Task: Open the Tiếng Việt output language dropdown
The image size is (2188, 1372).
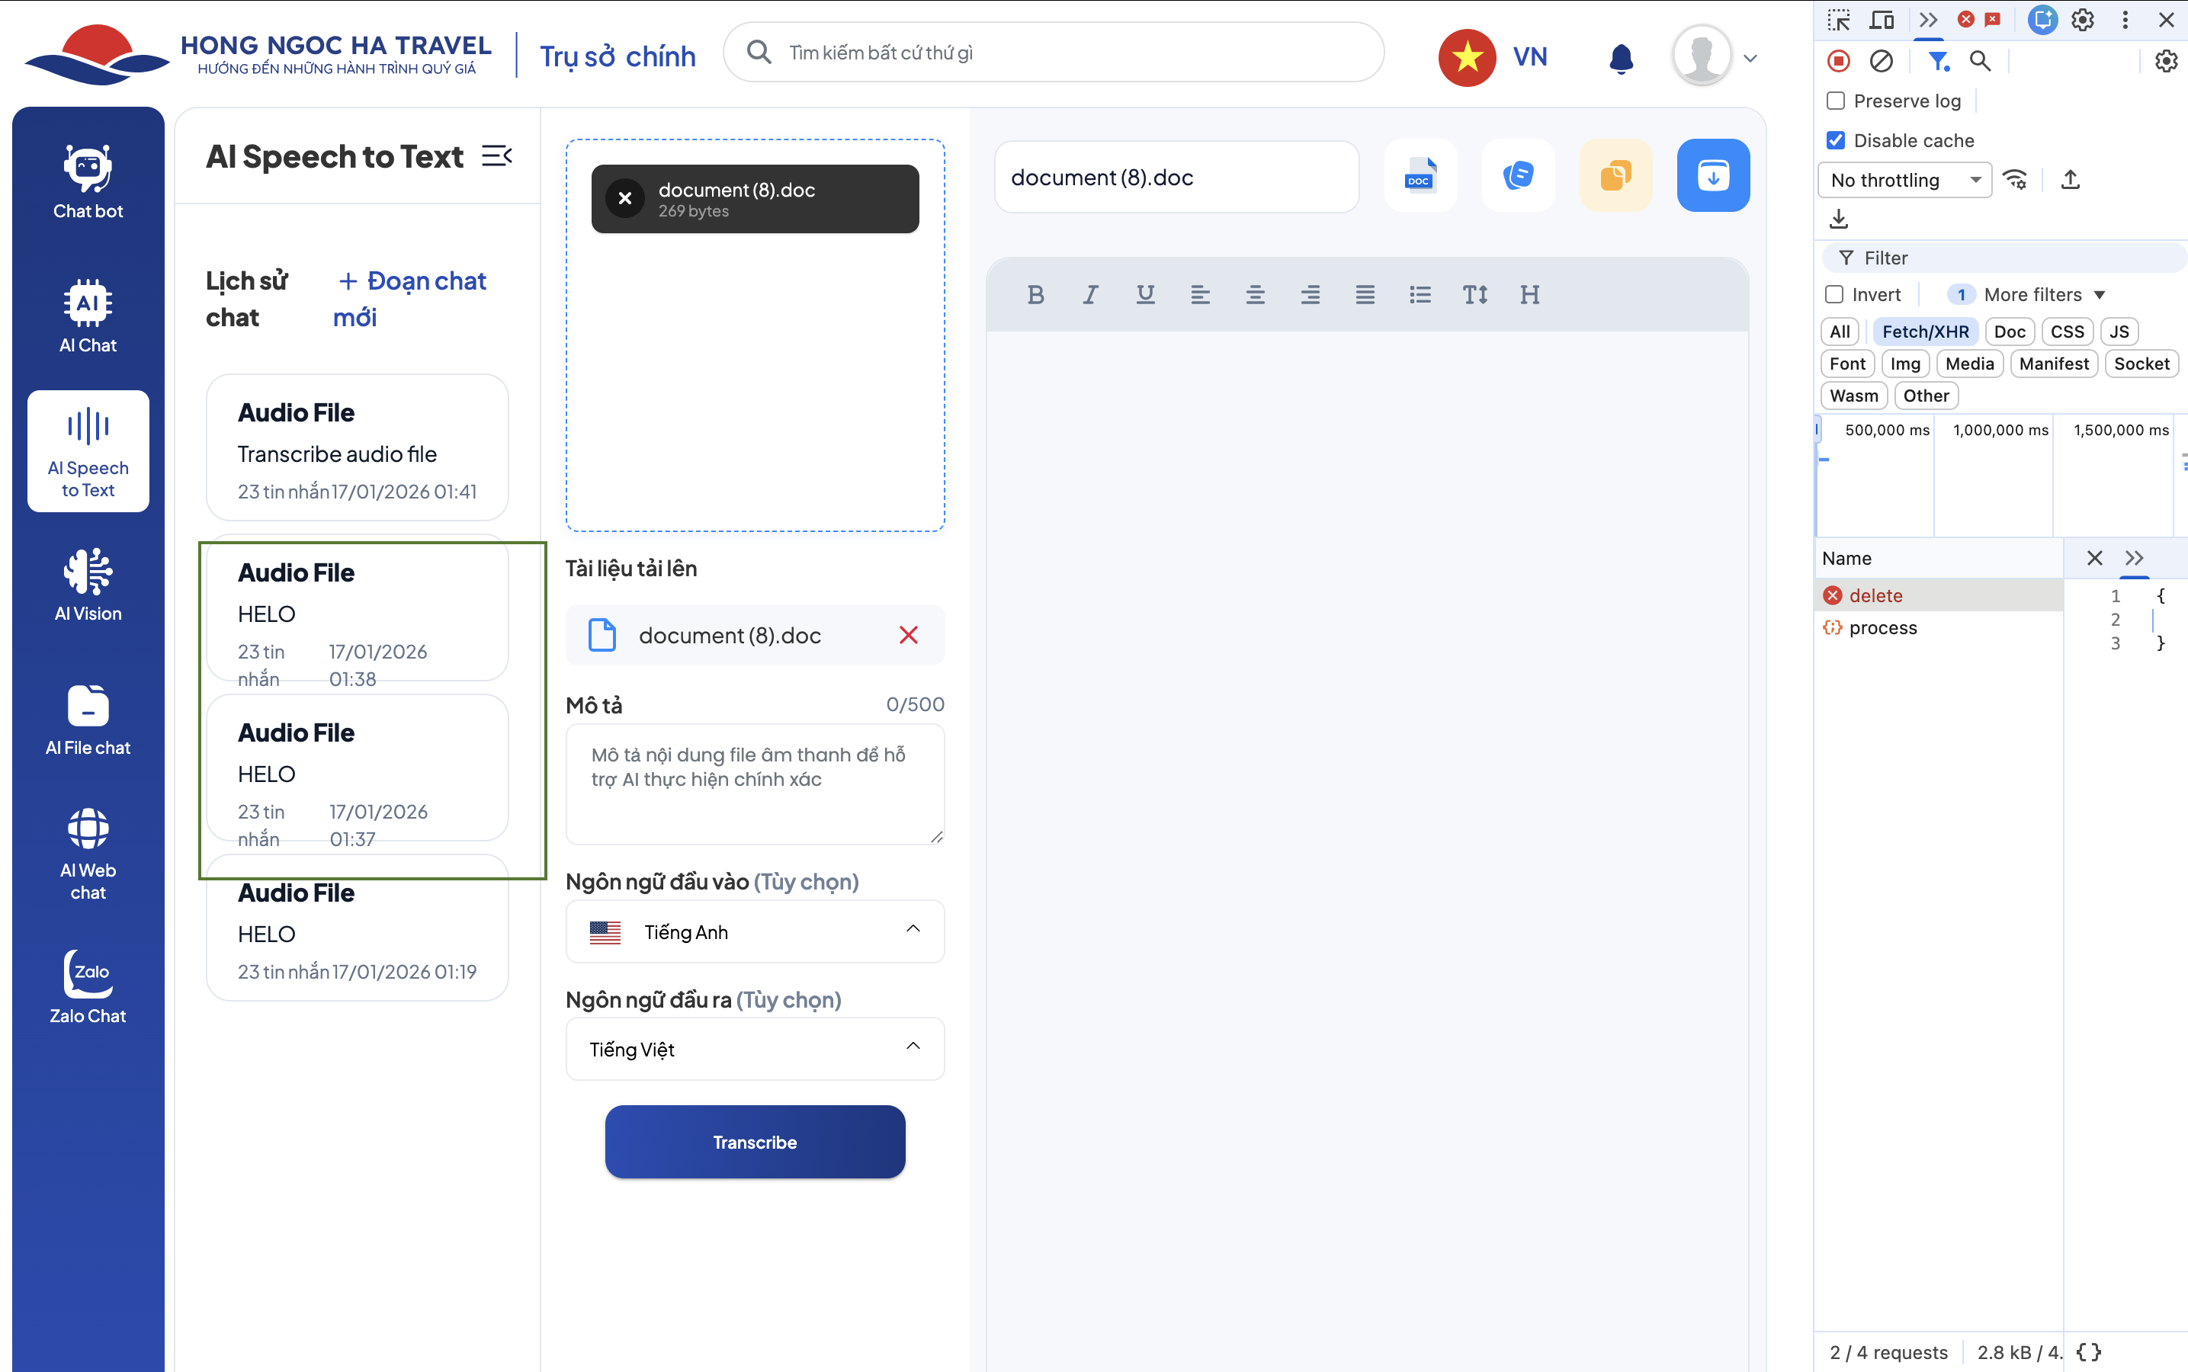Action: (755, 1049)
